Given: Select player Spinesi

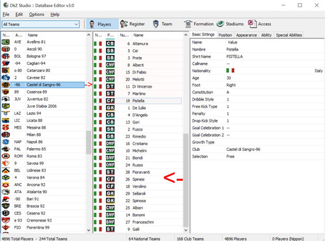Looking at the screenshot, I should [x=138, y=179].
